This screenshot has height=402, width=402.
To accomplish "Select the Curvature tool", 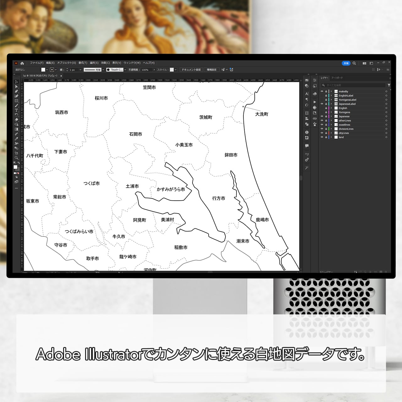I will click(16, 96).
